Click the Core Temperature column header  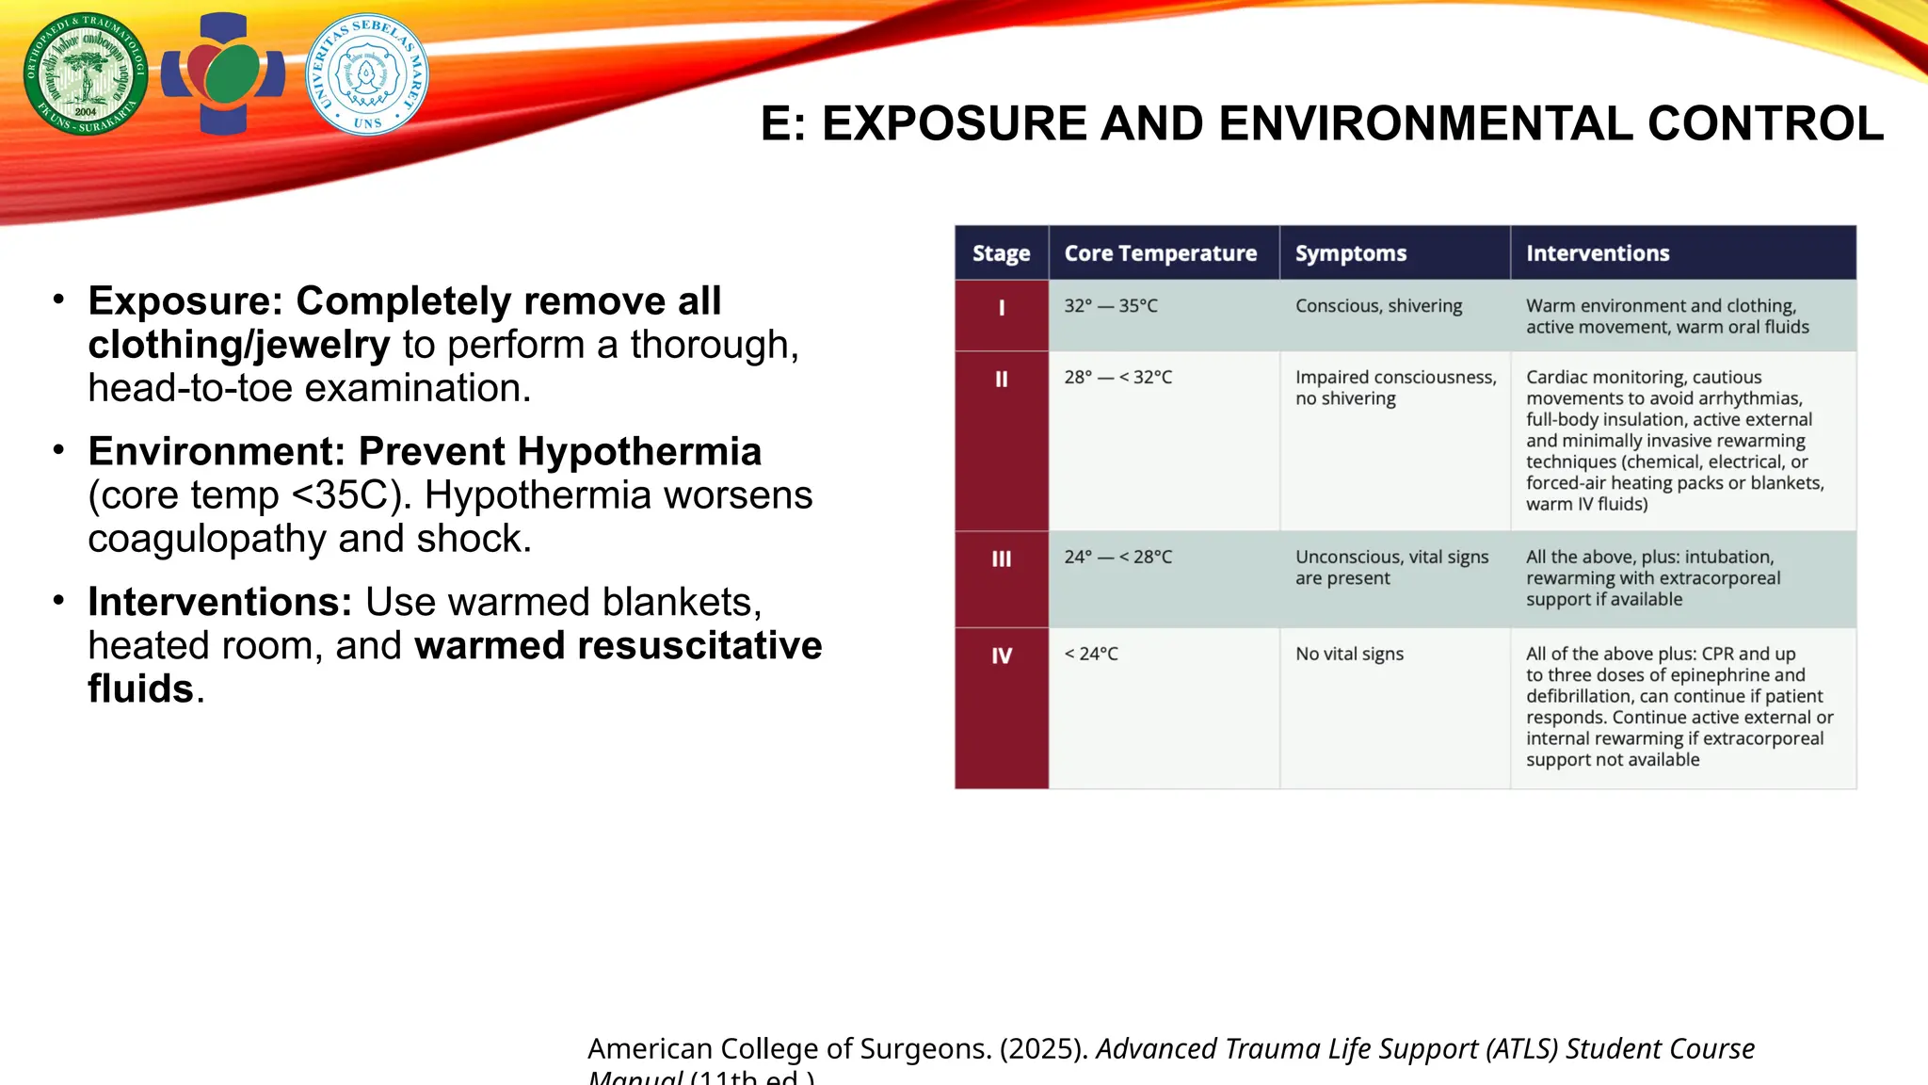[x=1160, y=253]
